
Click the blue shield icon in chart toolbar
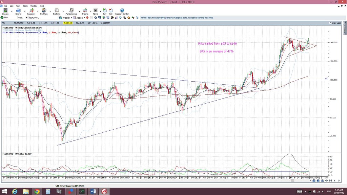[108, 18]
